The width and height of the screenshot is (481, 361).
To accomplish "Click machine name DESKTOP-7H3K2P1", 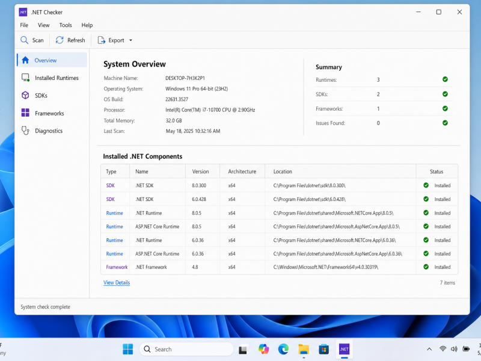I will pyautogui.click(x=185, y=78).
